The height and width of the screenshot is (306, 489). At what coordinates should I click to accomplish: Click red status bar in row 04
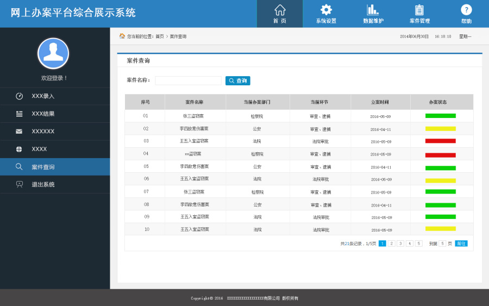pyautogui.click(x=440, y=155)
